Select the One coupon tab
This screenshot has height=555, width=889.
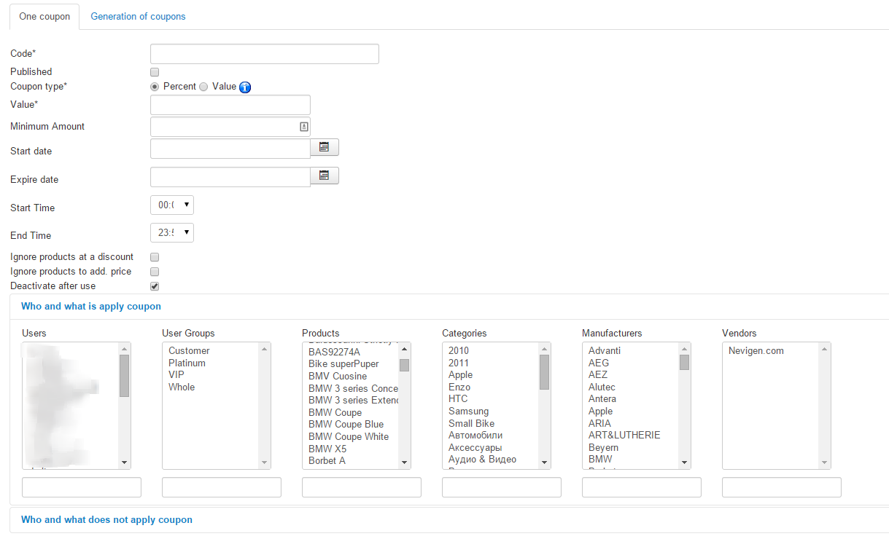click(x=44, y=17)
